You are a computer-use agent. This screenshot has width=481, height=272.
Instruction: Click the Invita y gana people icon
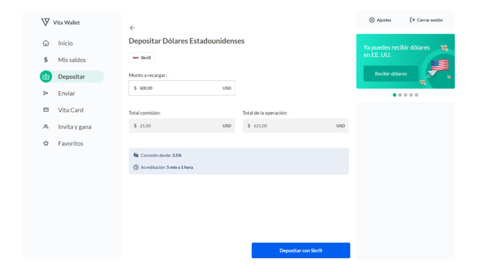pyautogui.click(x=46, y=127)
